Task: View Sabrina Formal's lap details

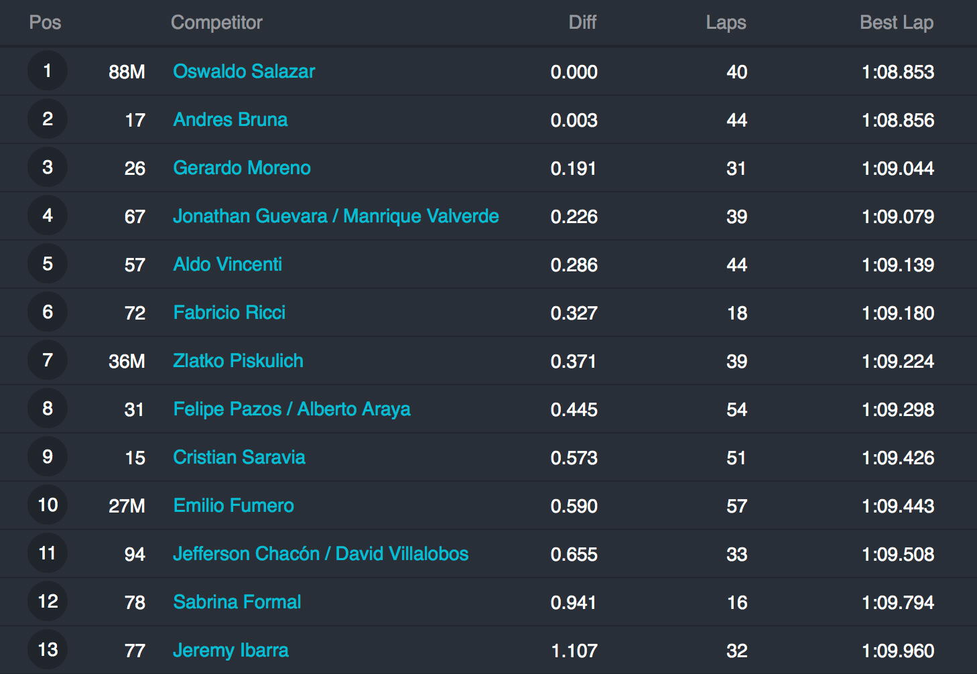Action: pos(237,602)
